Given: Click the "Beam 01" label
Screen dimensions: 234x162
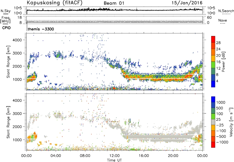Looking at the screenshot, I should point(114,3).
